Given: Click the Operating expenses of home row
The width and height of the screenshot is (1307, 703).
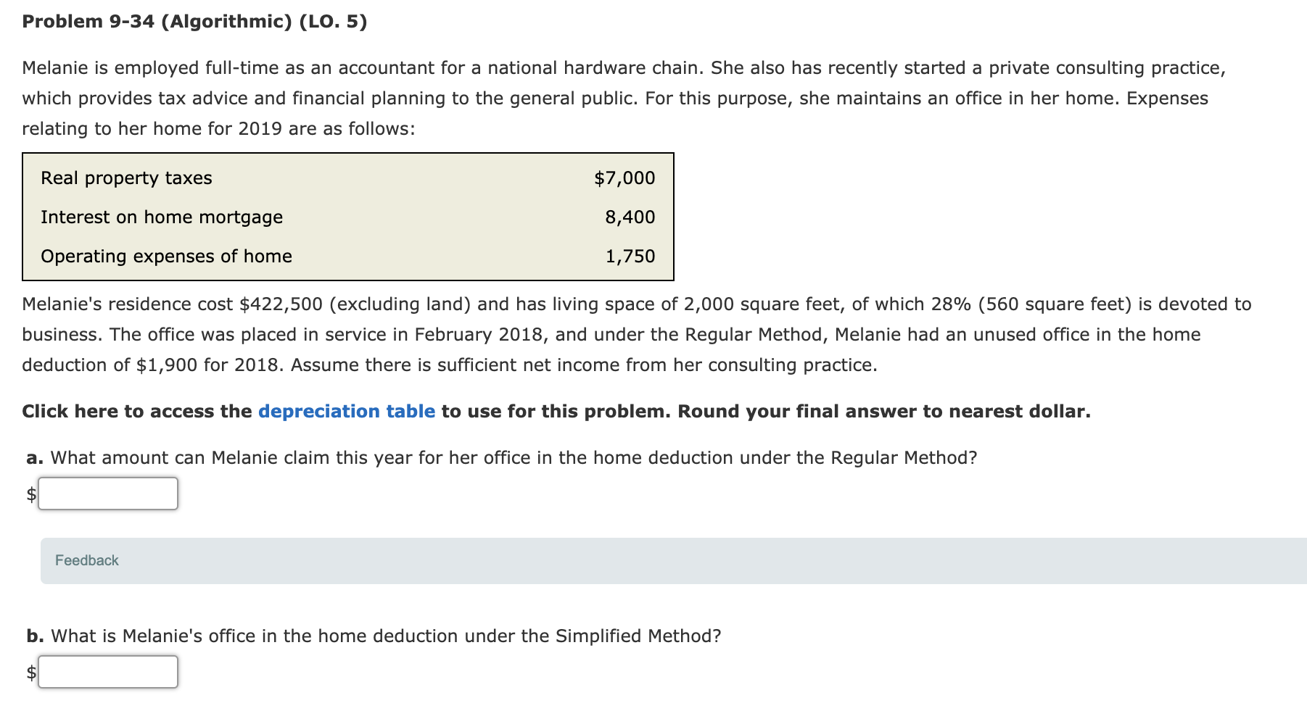Looking at the screenshot, I should tap(167, 256).
